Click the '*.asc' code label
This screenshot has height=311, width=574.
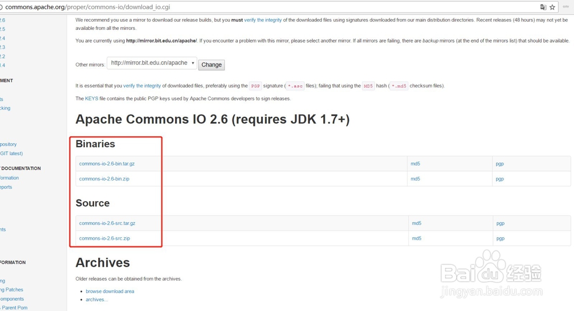tap(295, 86)
